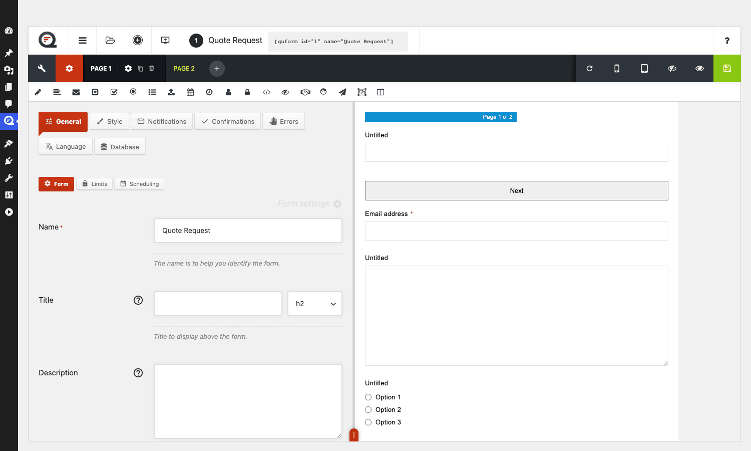This screenshot has height=451, width=751.
Task: Switch to PAGE 1 tab
Action: tap(101, 69)
